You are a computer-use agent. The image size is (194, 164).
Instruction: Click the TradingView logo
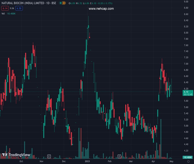[16, 155]
